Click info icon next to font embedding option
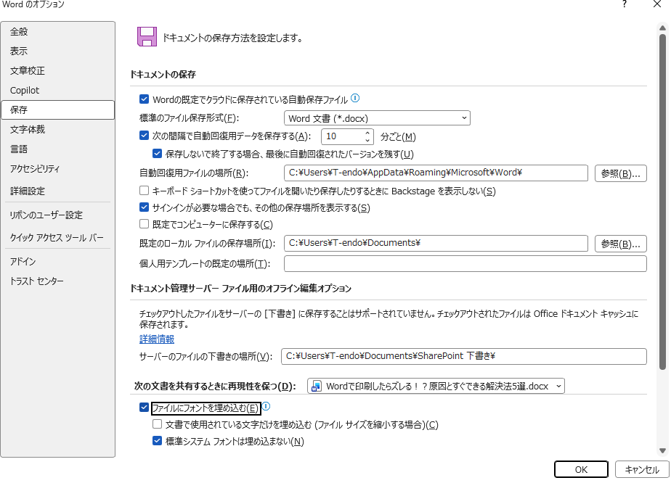 pos(266,407)
